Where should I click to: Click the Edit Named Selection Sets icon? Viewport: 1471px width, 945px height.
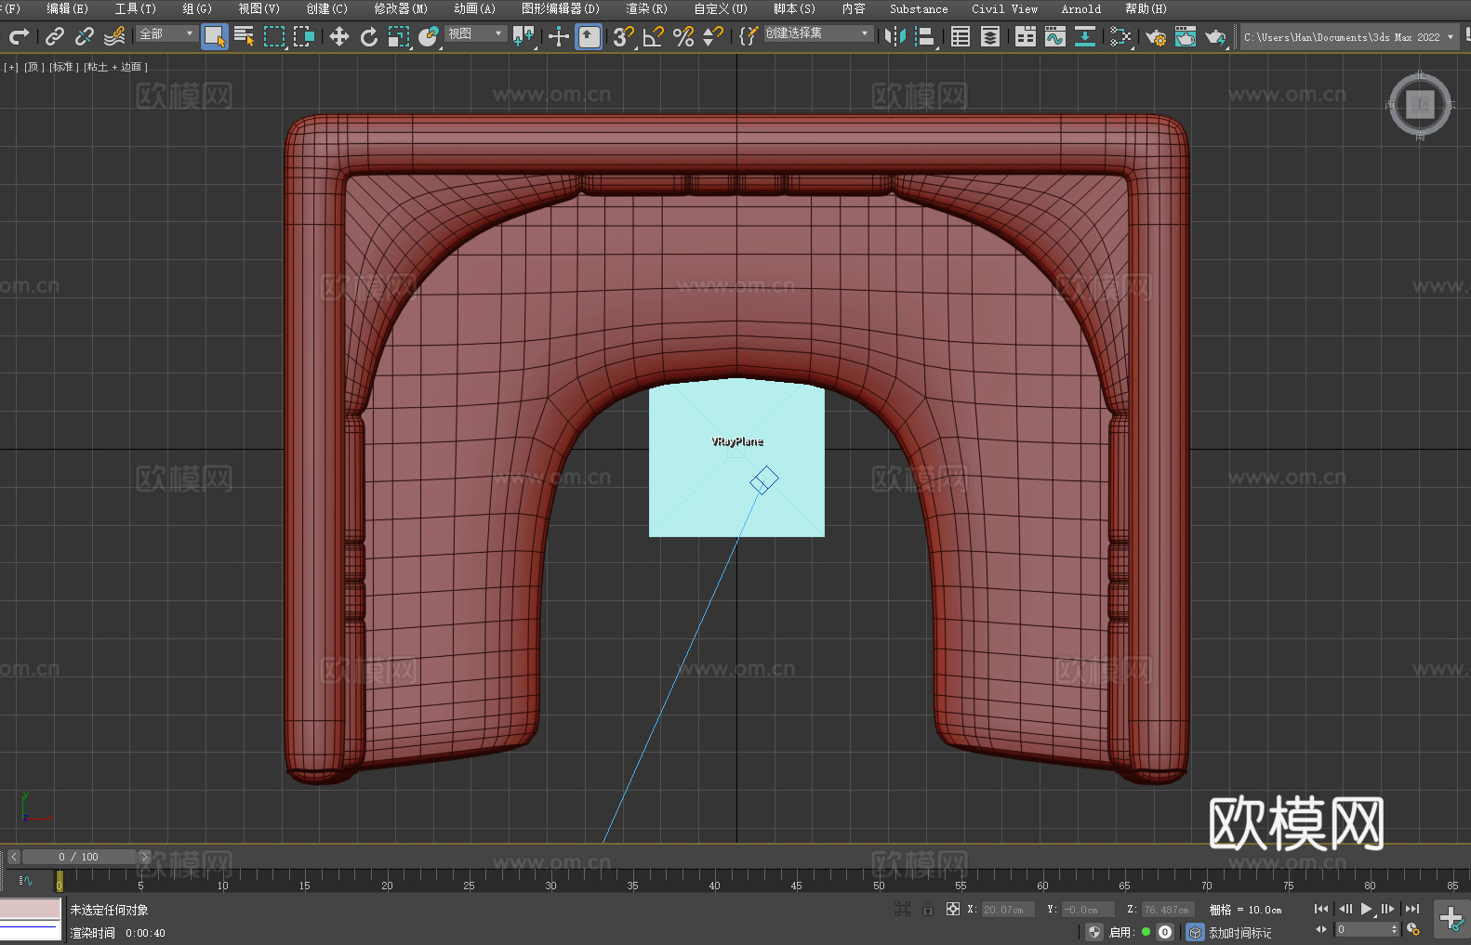pos(749,36)
